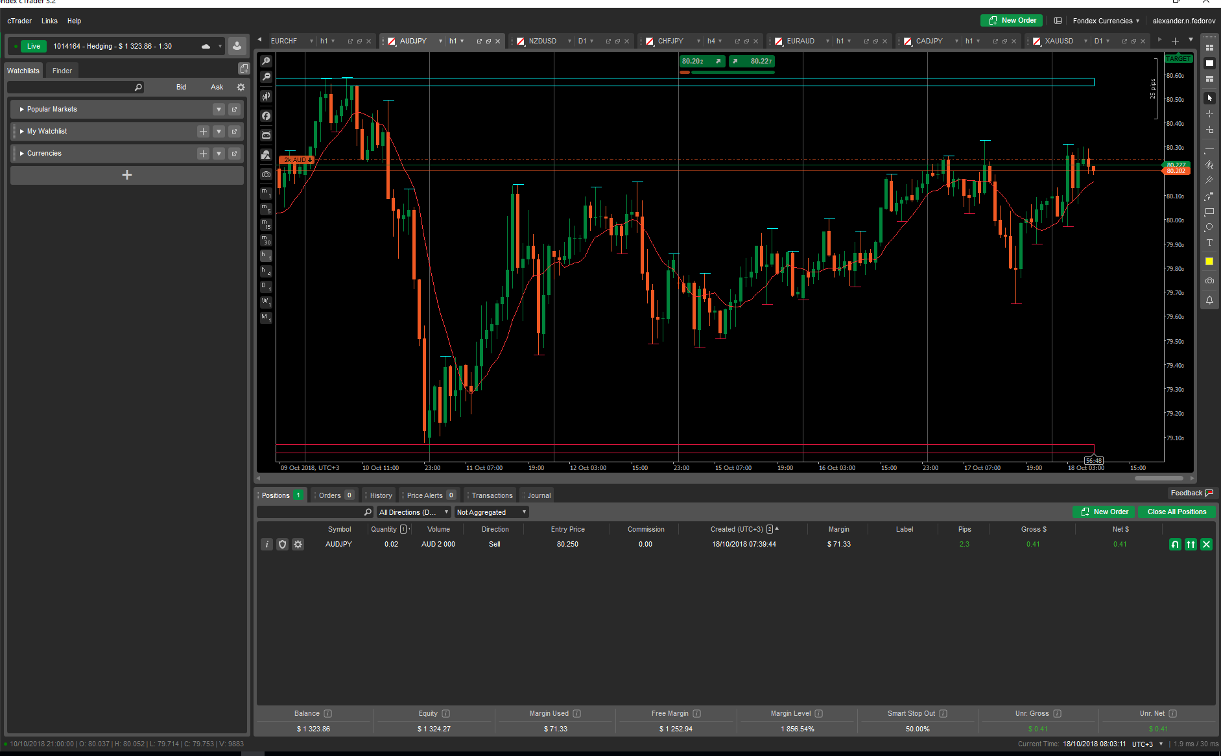This screenshot has width=1221, height=756.
Task: Click New Order button in top bar
Action: coord(1012,21)
